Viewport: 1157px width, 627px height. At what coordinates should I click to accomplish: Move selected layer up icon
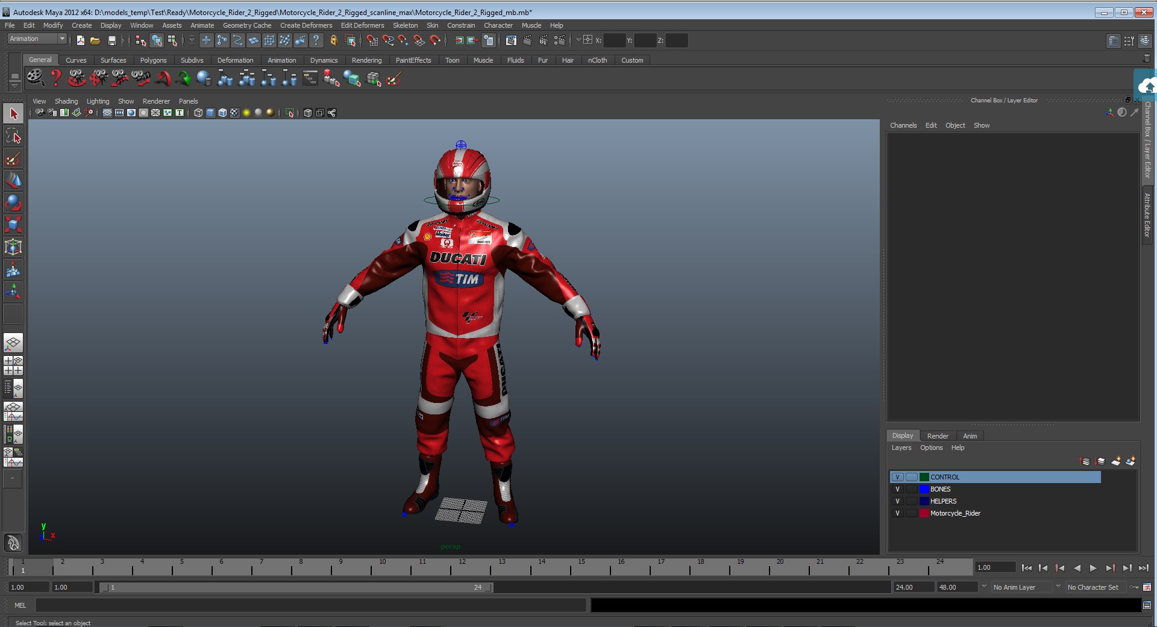pos(1085,461)
